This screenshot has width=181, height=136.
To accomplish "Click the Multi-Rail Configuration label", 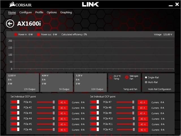I will click(x=160, y=89).
